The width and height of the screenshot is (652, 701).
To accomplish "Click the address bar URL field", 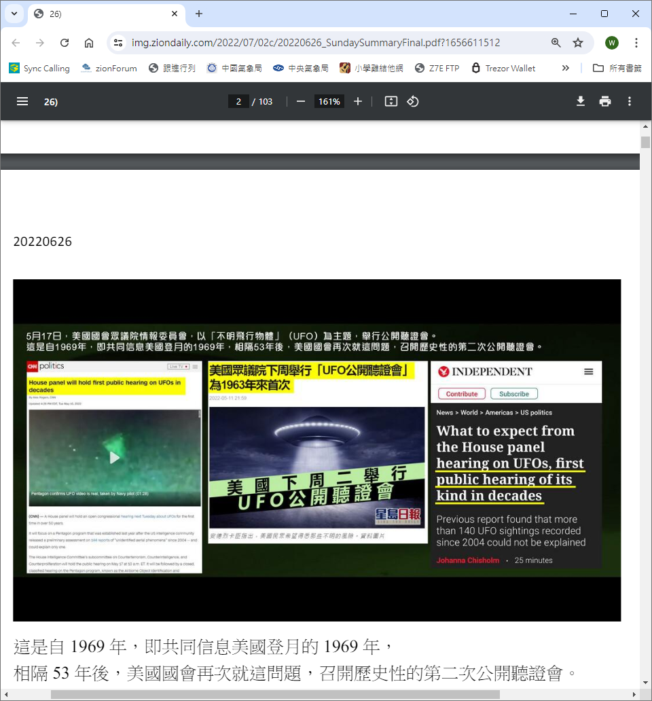I will click(x=316, y=43).
